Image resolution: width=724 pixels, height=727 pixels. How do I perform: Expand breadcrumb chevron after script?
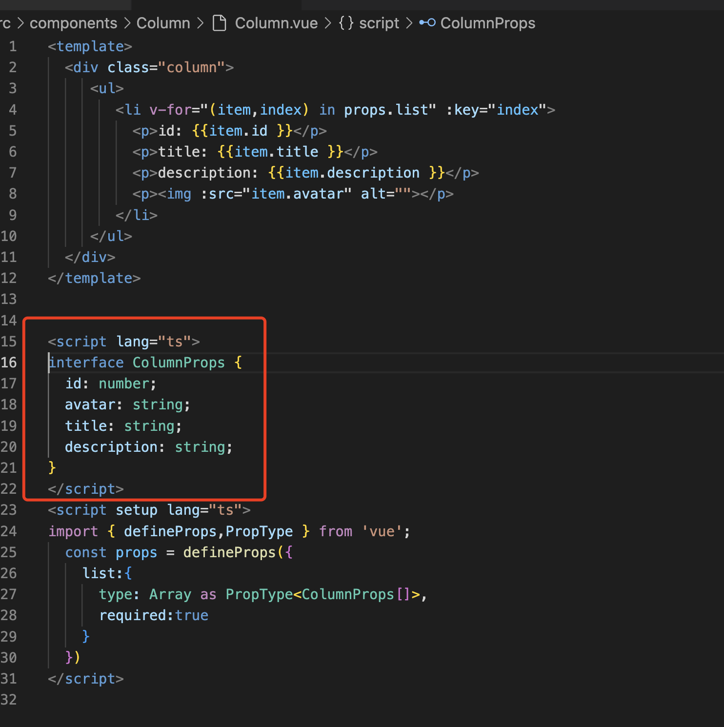click(x=409, y=23)
